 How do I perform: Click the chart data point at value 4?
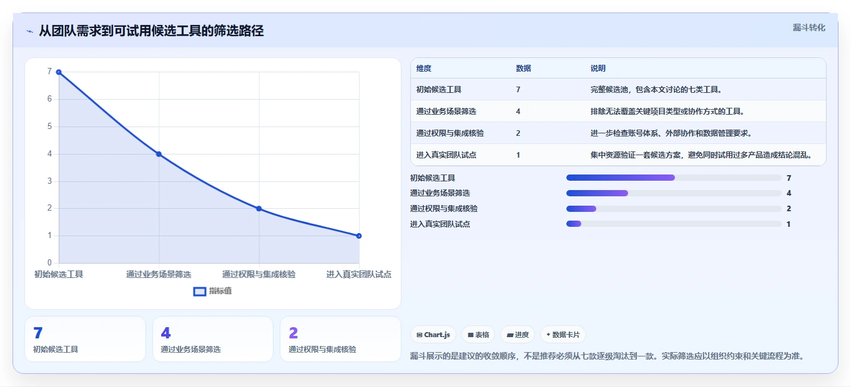click(x=159, y=154)
